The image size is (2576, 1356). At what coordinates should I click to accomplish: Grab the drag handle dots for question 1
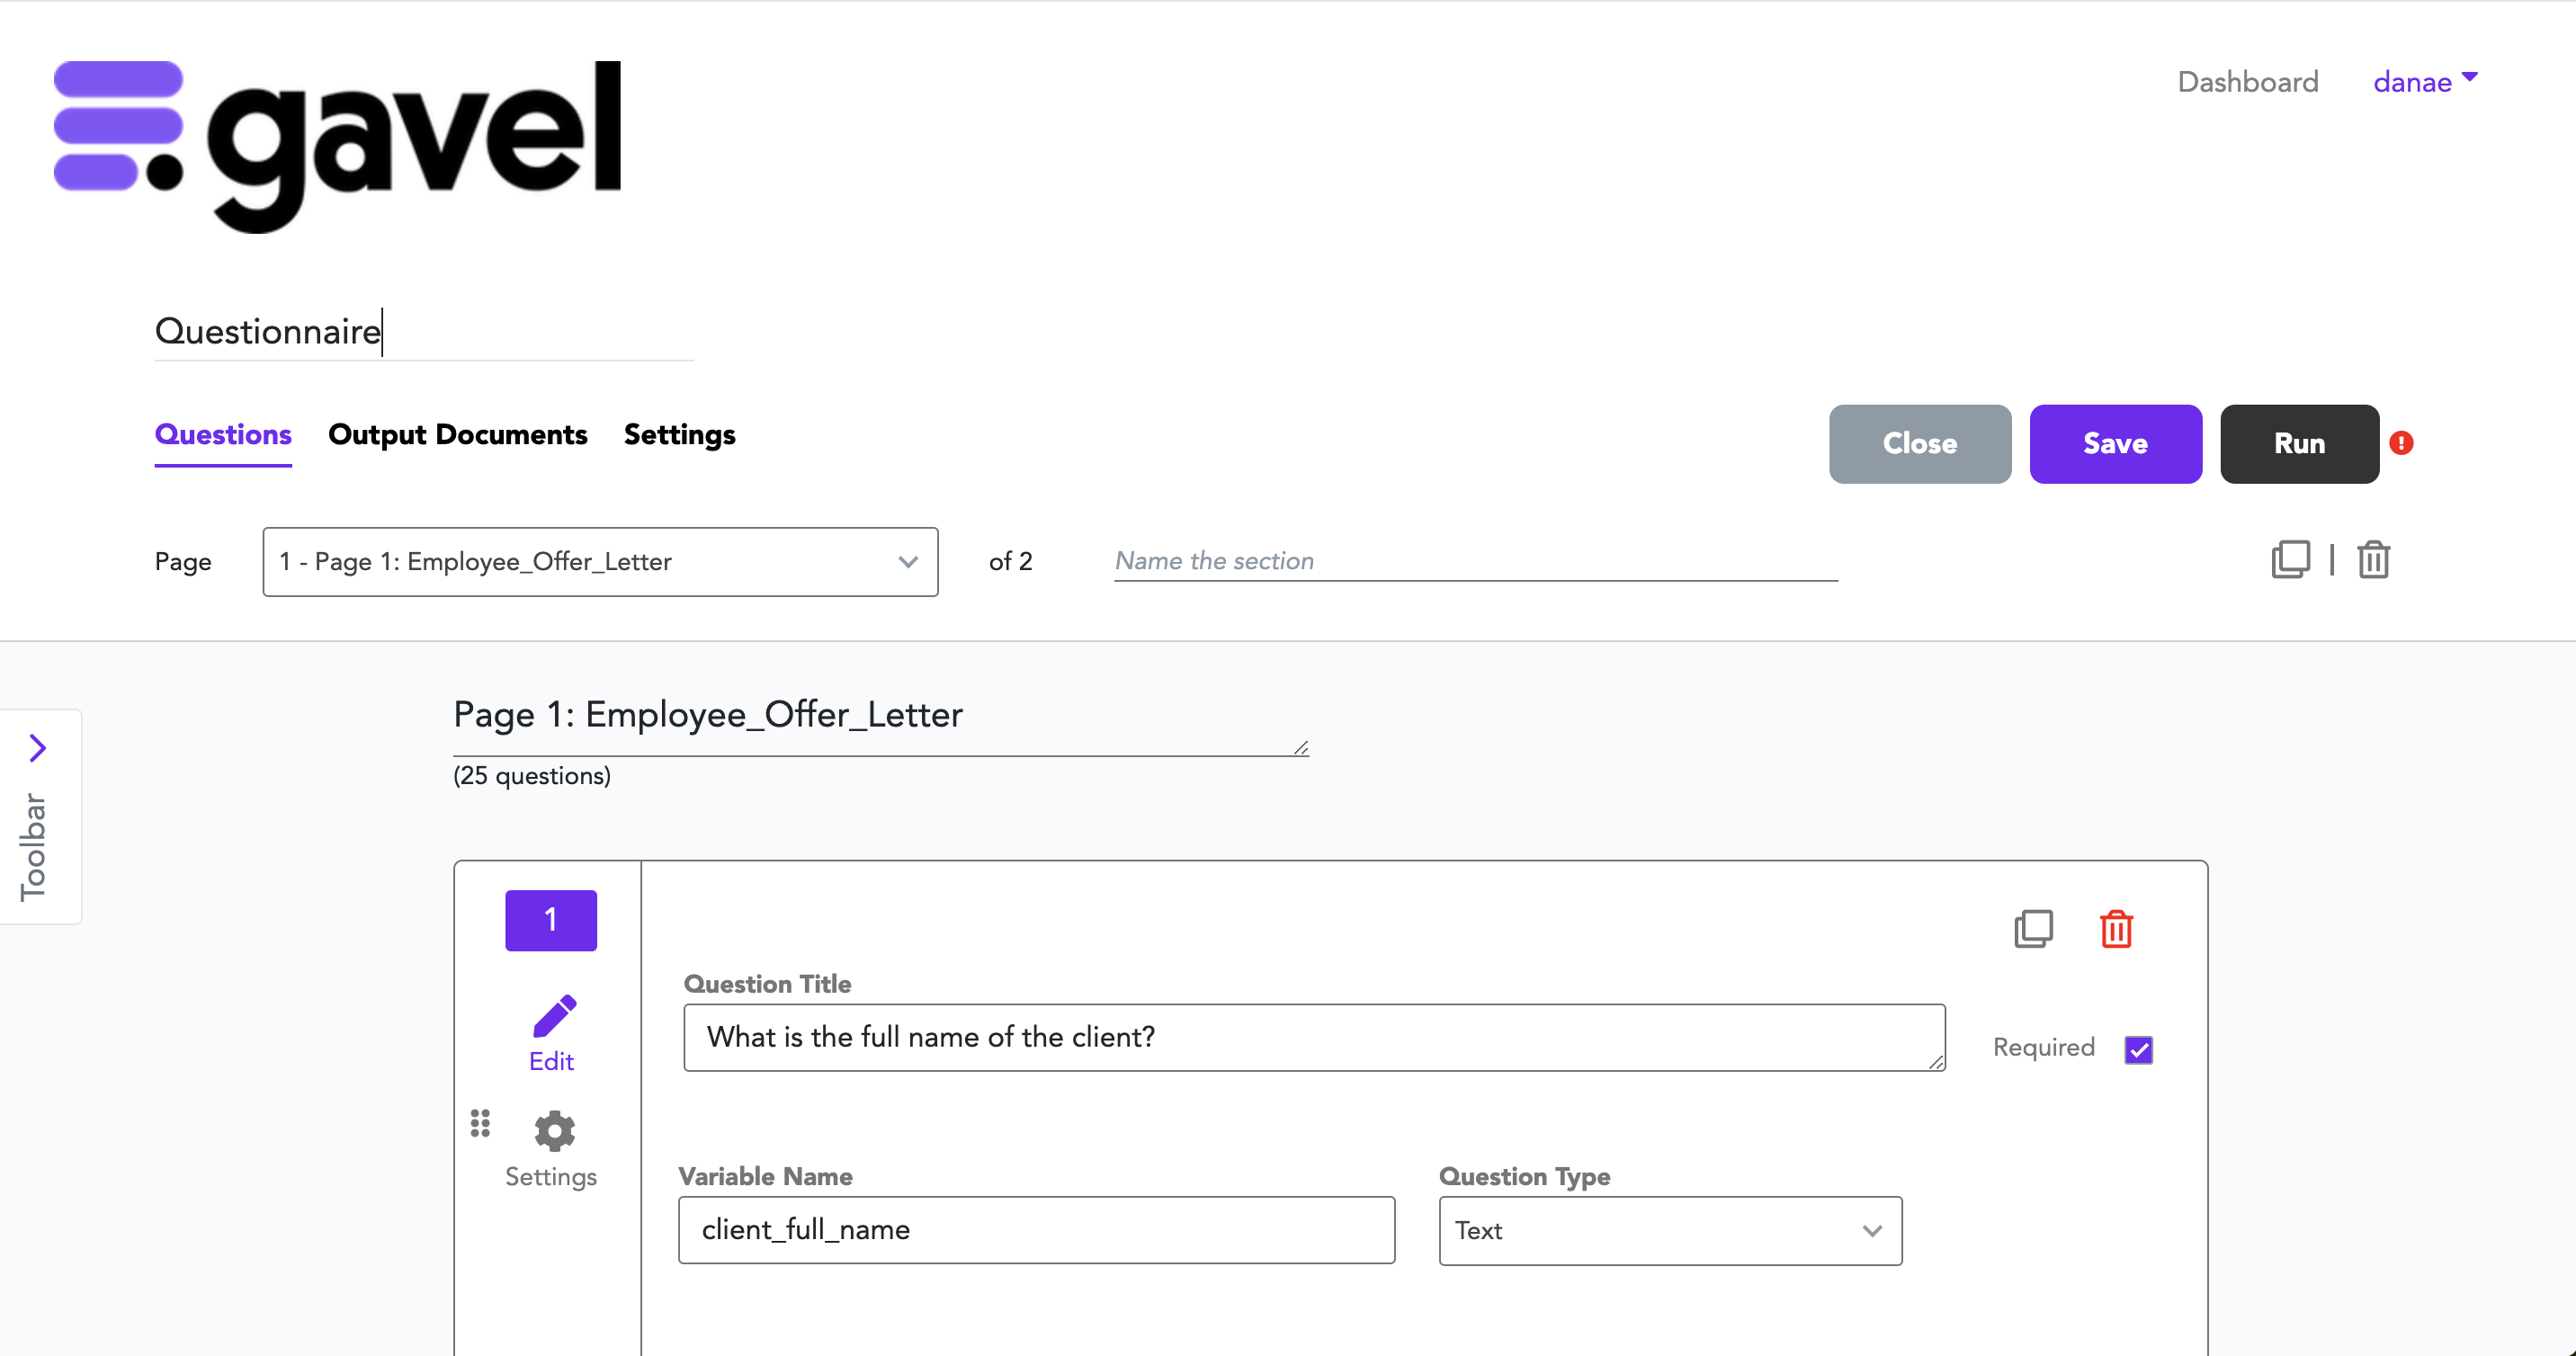[480, 1123]
